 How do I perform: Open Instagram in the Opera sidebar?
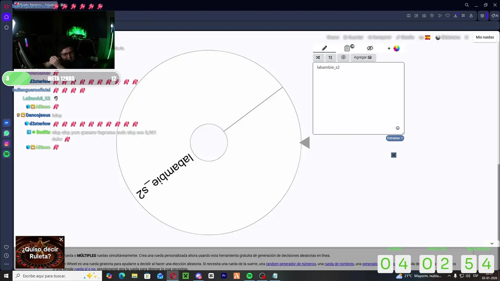[x=6, y=144]
